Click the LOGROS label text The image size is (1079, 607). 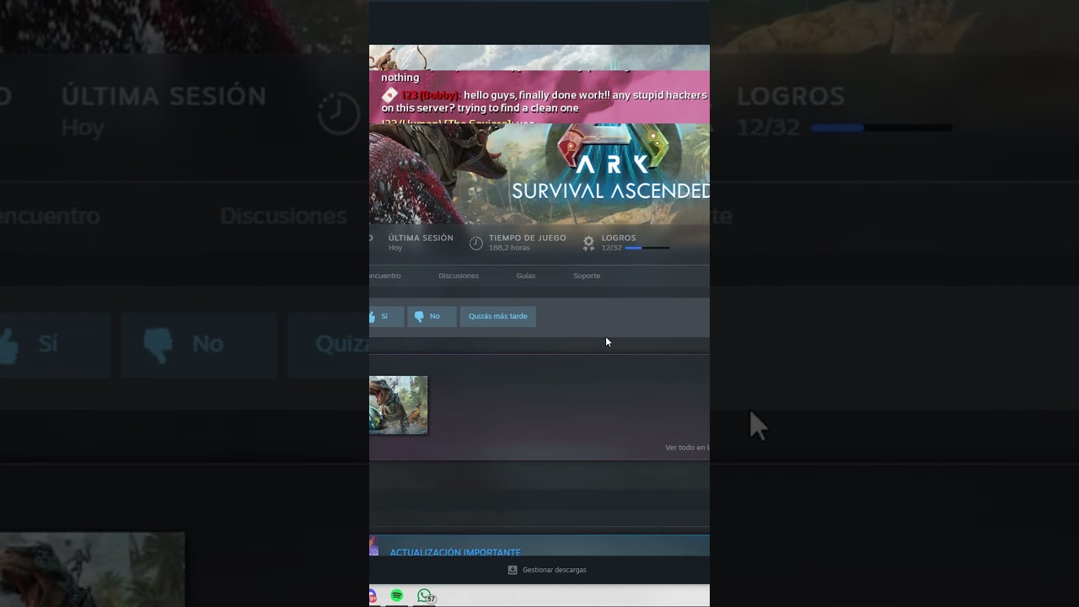click(x=619, y=238)
